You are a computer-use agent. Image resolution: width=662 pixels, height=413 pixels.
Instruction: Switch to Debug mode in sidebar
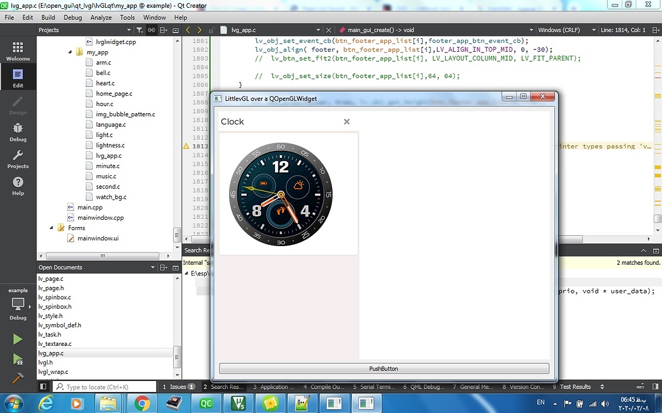(17, 130)
